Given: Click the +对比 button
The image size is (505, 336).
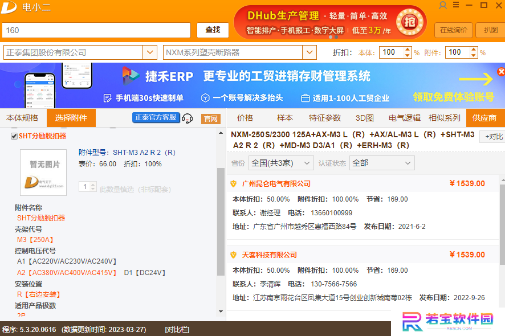Looking at the screenshot, I should click(494, 137).
